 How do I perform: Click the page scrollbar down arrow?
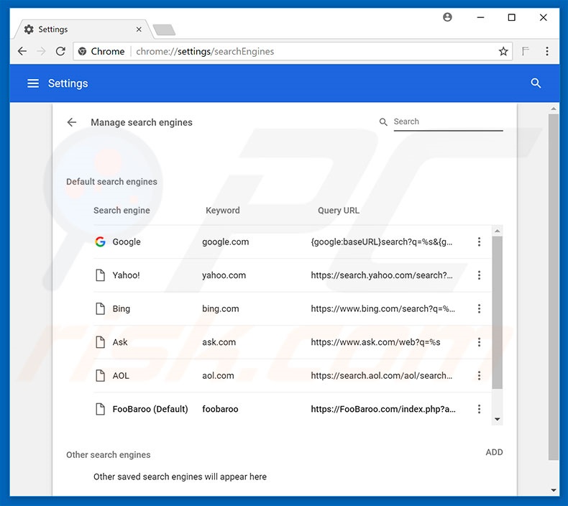(554, 490)
